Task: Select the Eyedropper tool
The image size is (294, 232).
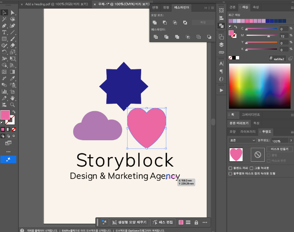Action: (12, 78)
